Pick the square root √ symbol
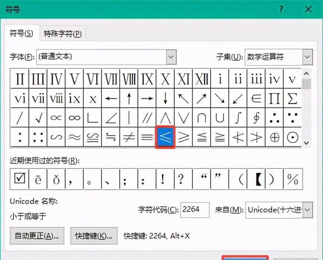This screenshot has width=323, height=260. (x=38, y=118)
